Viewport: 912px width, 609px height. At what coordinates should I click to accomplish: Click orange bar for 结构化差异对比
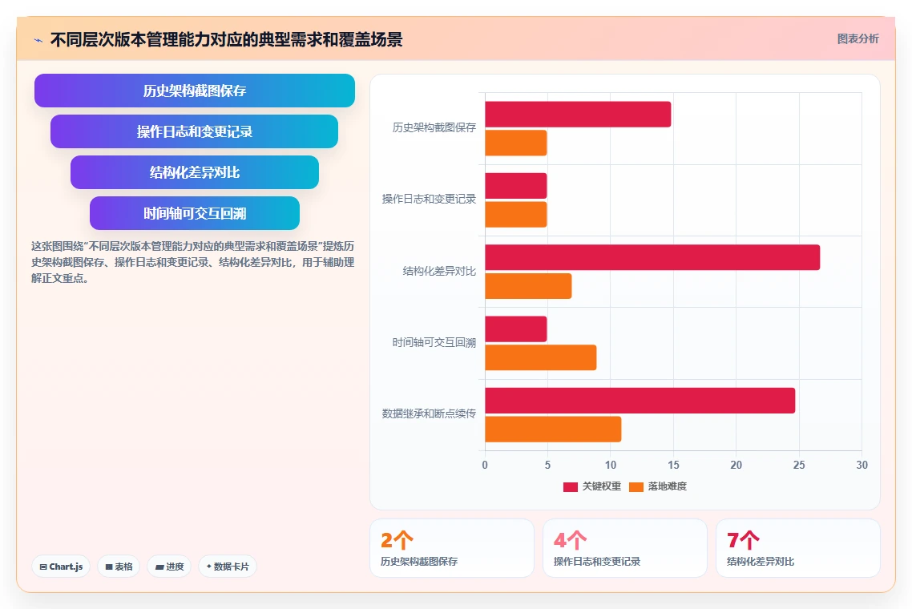[528, 286]
